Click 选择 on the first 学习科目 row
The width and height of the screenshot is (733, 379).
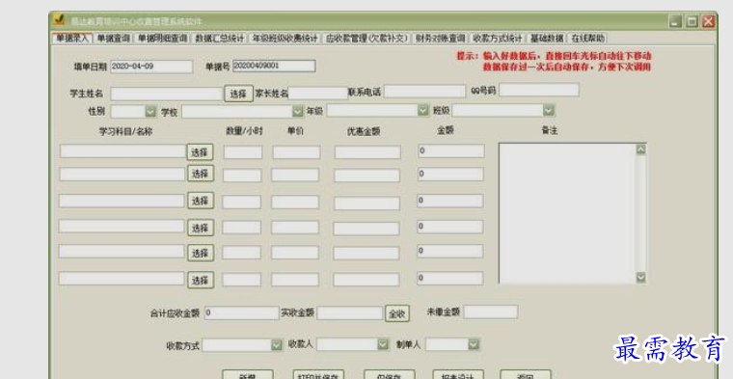[200, 151]
